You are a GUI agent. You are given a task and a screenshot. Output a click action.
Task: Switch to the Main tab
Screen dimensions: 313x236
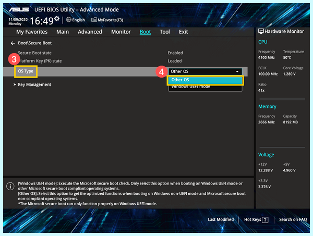pos(63,32)
